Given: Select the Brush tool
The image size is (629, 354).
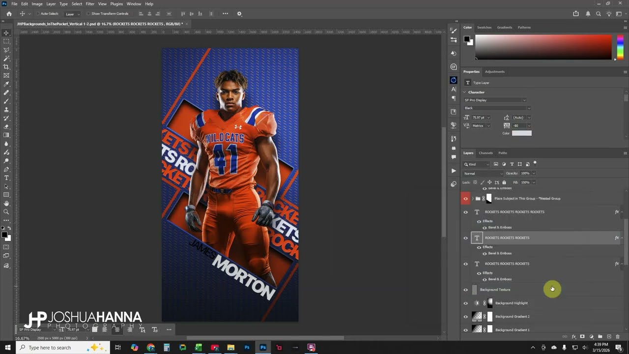Looking at the screenshot, I should tap(6, 101).
